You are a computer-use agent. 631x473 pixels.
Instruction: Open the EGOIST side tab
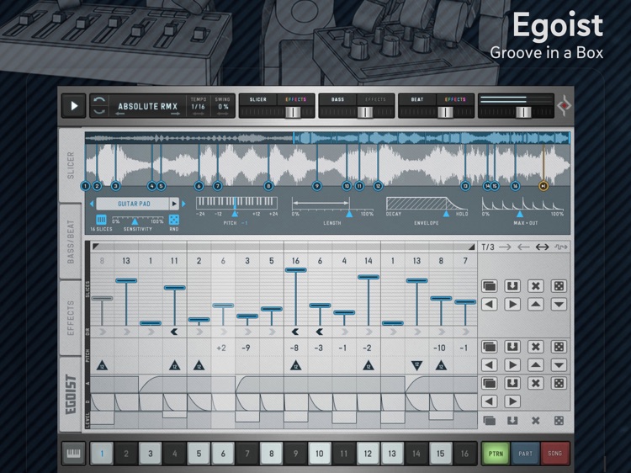tap(71, 394)
